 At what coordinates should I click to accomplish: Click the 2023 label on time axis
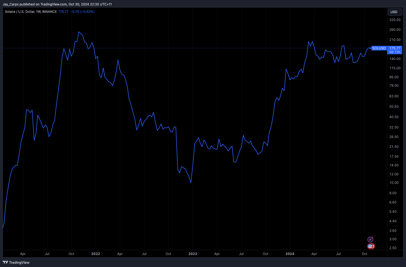pyautogui.click(x=193, y=254)
